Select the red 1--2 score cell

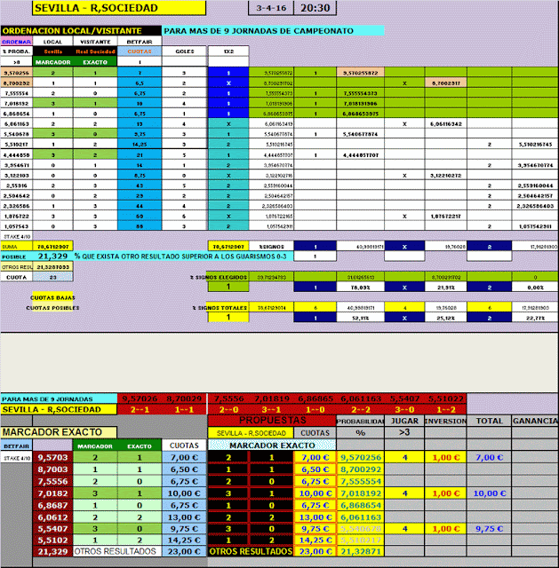445,410
